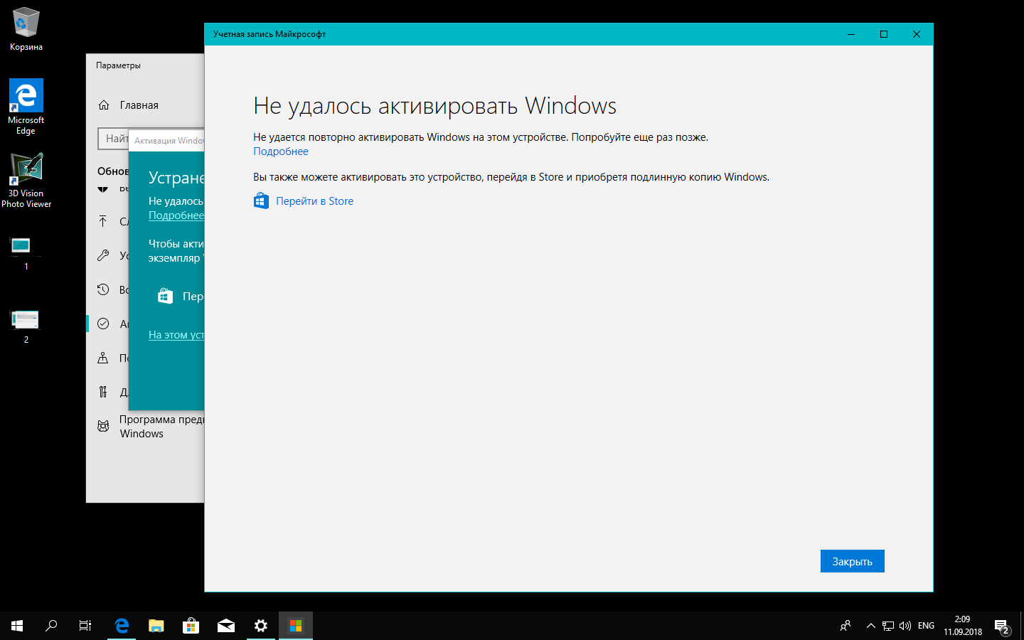This screenshot has width=1024, height=640.
Task: Close the activation dialog with Закрыть button
Action: click(852, 561)
